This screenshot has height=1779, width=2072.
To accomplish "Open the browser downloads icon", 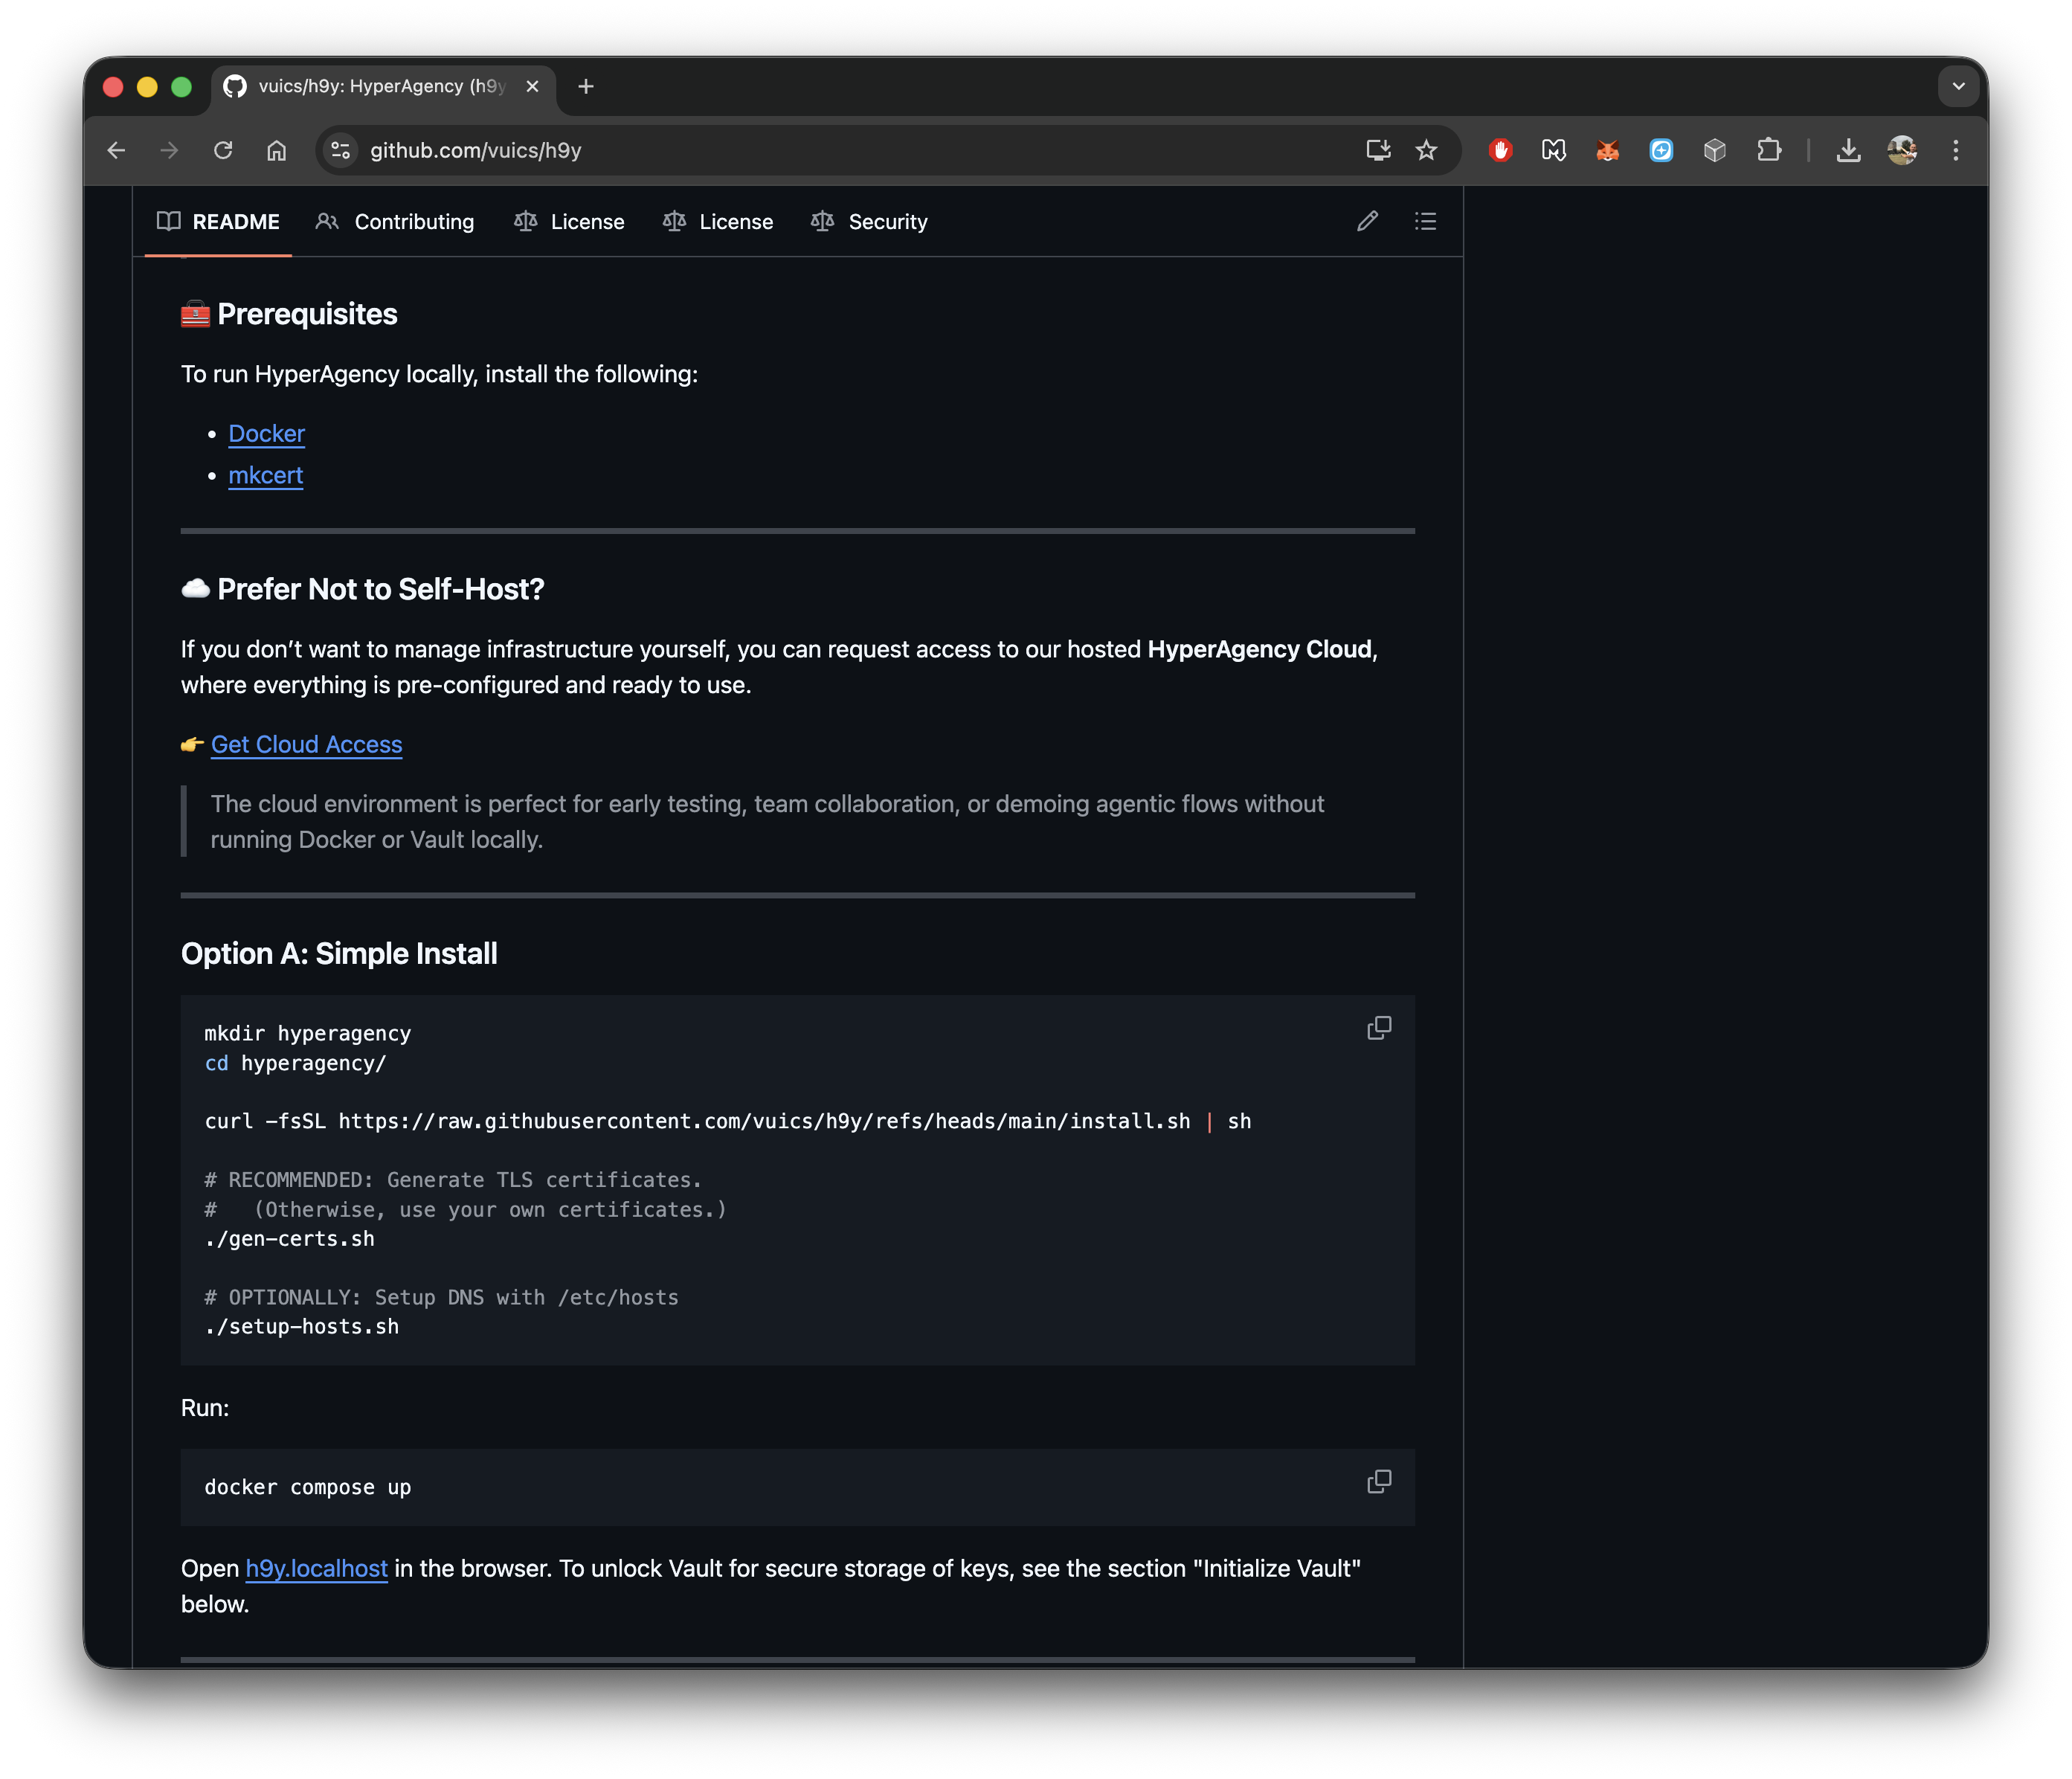I will [1848, 150].
